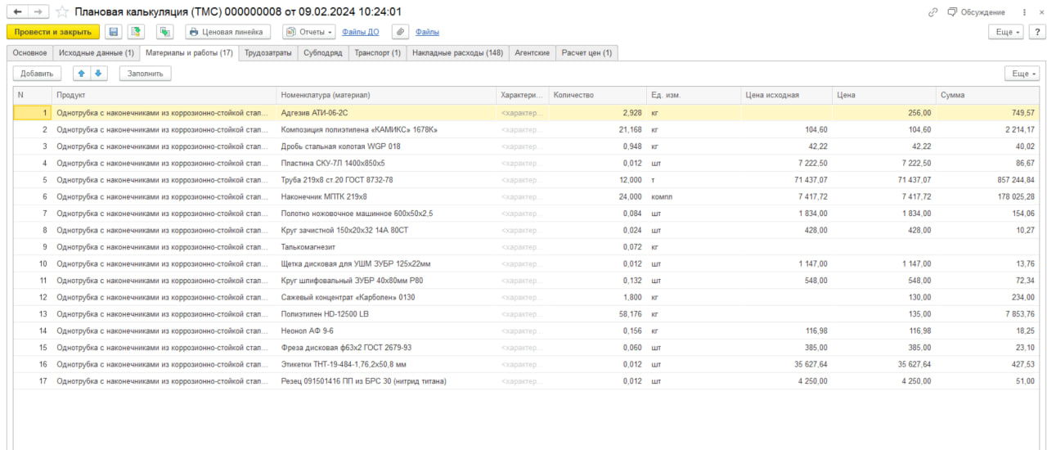Save the document using floppy disk icon
This screenshot has width=1047, height=450.
click(x=114, y=32)
